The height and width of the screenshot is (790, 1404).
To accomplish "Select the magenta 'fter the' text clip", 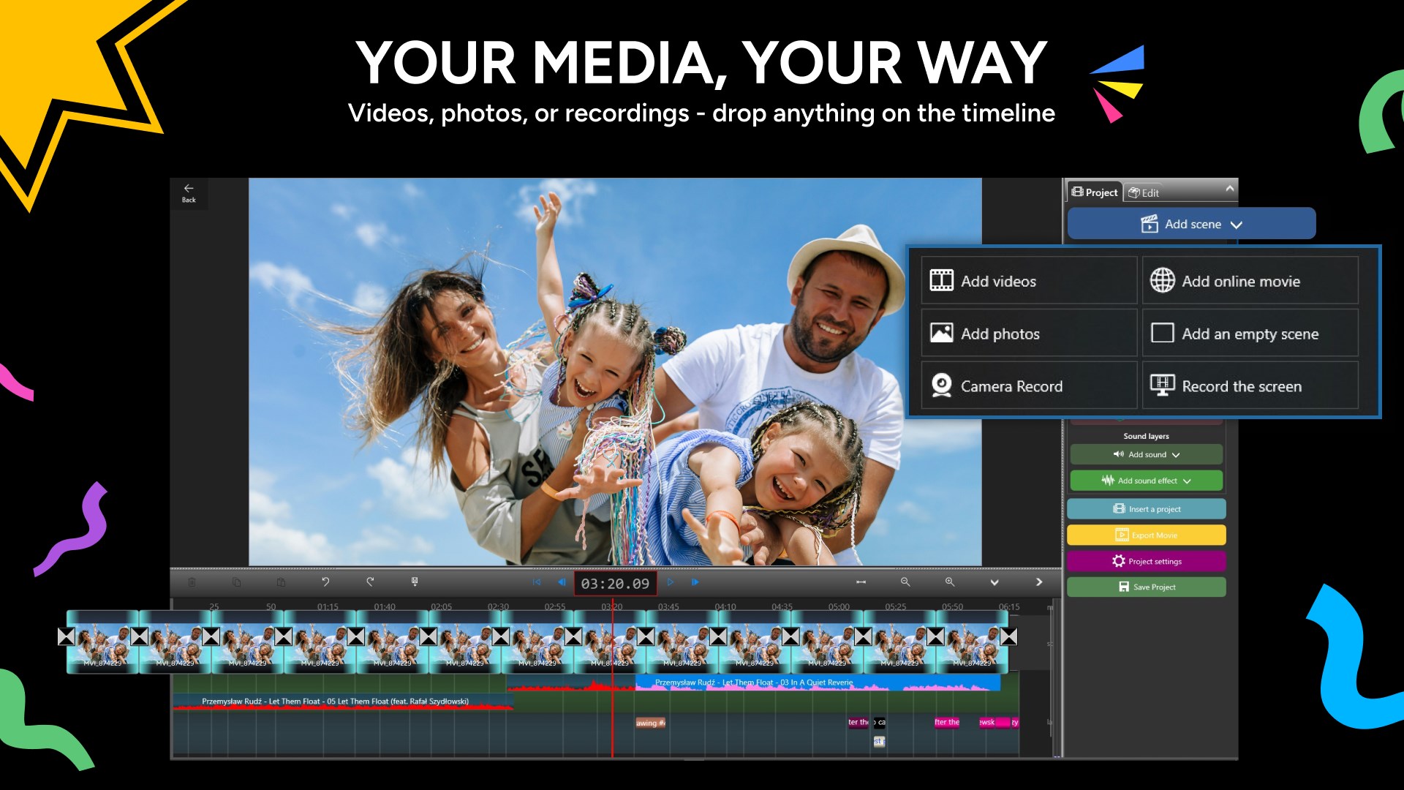I will coord(947,722).
